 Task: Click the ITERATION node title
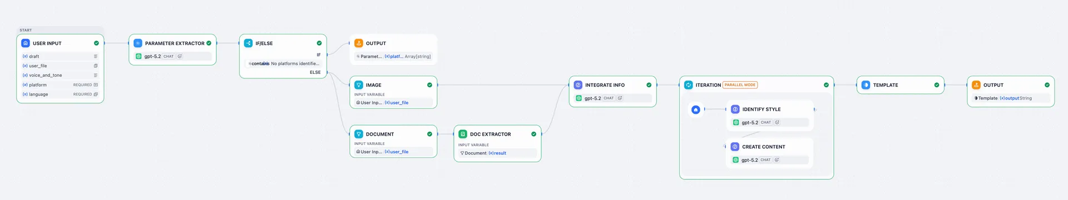tap(708, 86)
